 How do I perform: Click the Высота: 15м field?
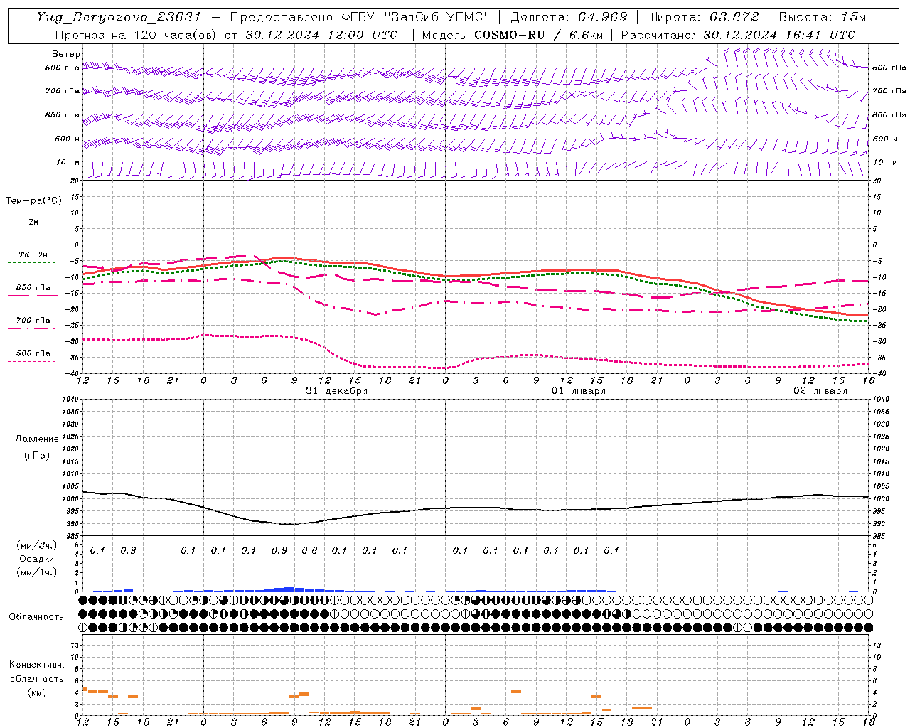click(823, 17)
